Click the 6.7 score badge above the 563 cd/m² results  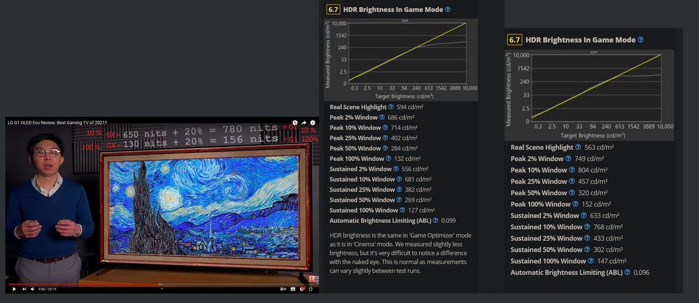(x=515, y=40)
